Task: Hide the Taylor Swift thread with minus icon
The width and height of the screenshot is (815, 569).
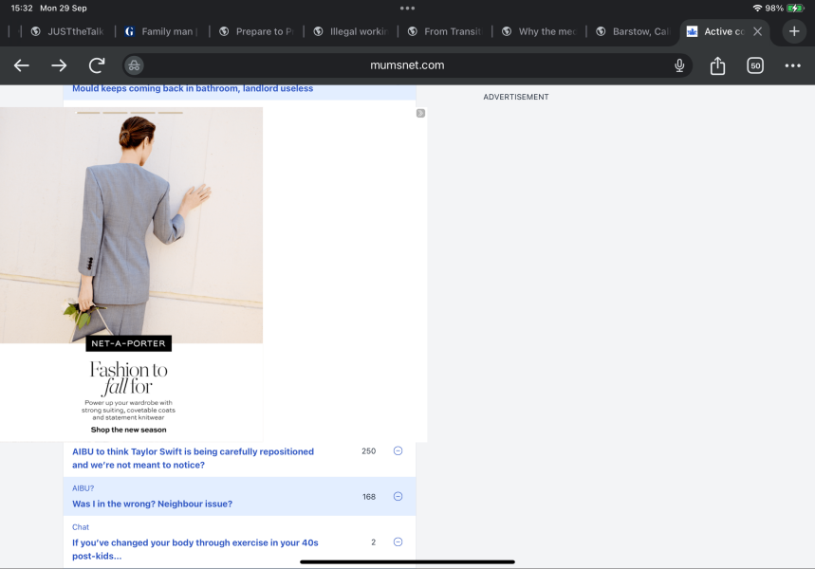Action: coord(398,450)
